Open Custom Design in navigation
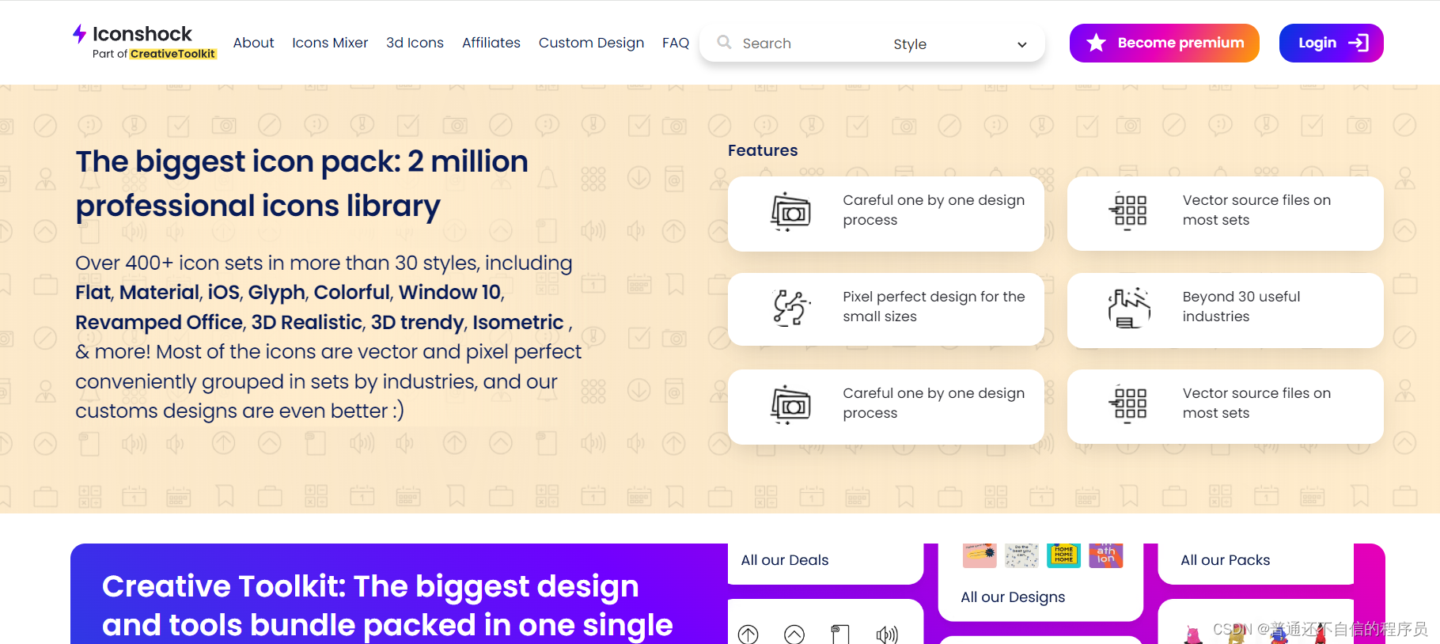Screen dimensions: 1440x644 [591, 43]
